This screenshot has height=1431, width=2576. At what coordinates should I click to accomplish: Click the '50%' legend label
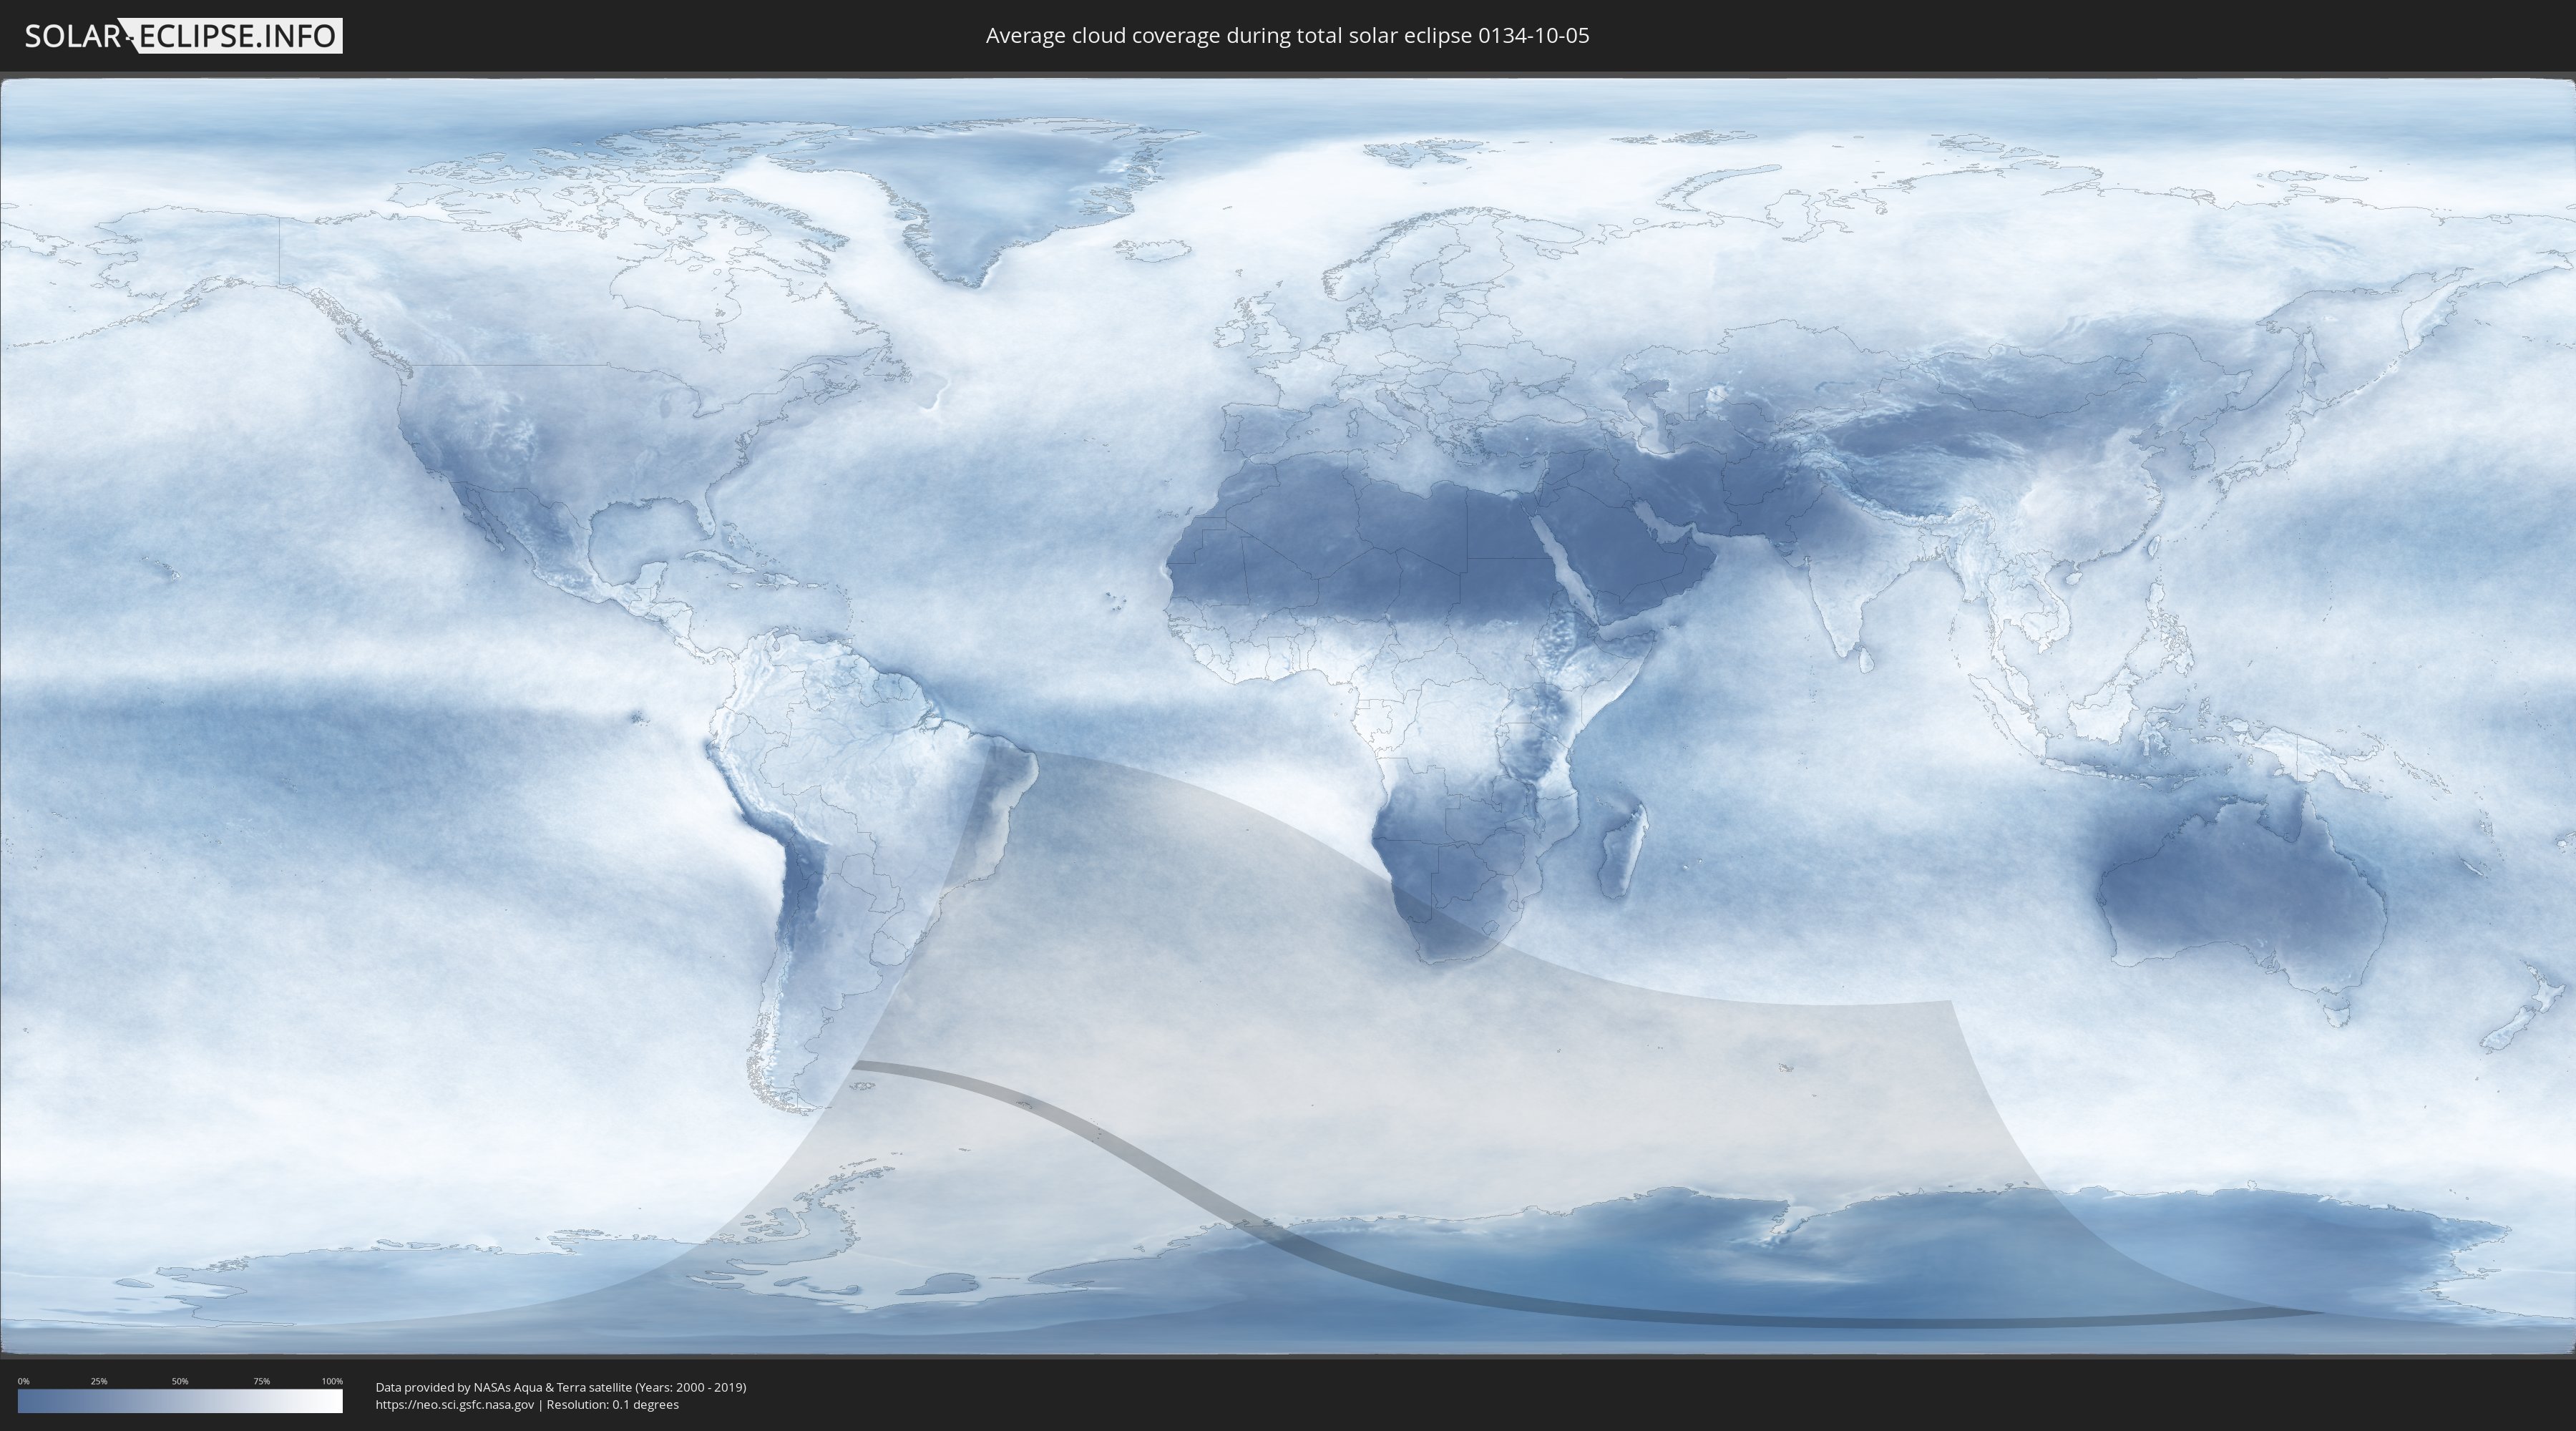(x=180, y=1381)
